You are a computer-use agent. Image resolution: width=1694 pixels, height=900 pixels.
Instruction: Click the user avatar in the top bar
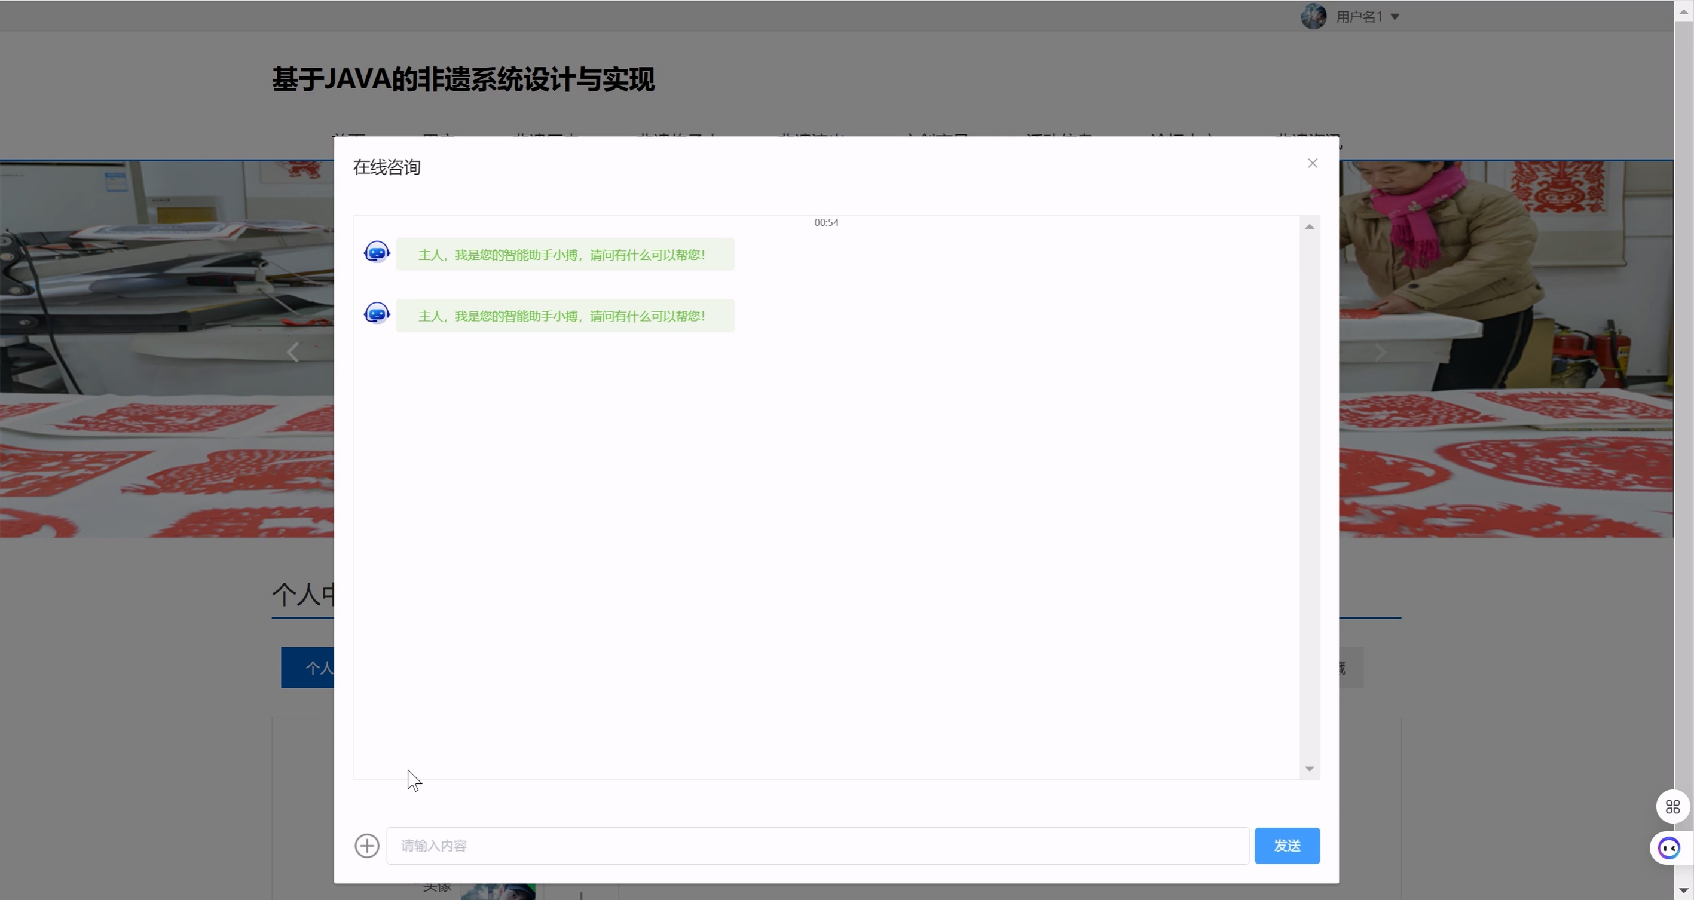click(x=1313, y=17)
